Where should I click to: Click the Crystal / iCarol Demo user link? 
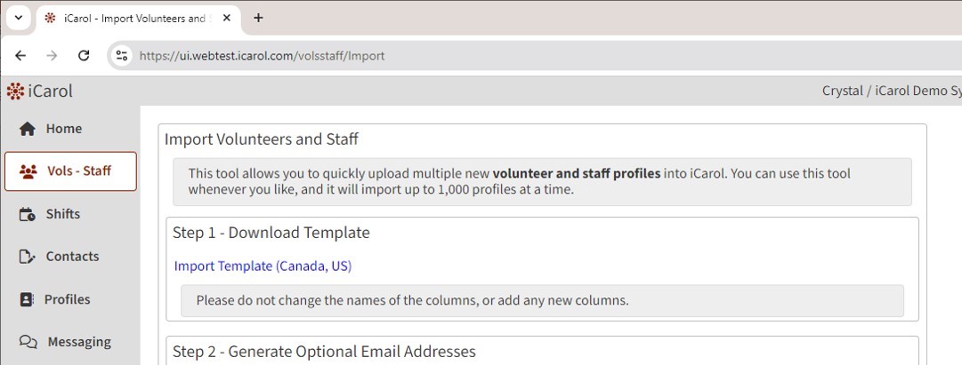(x=890, y=91)
